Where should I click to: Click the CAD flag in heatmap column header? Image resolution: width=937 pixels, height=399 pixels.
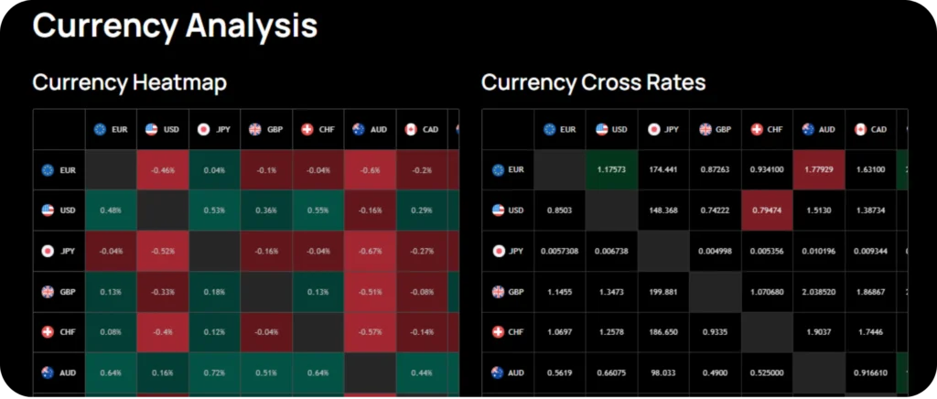(x=411, y=130)
